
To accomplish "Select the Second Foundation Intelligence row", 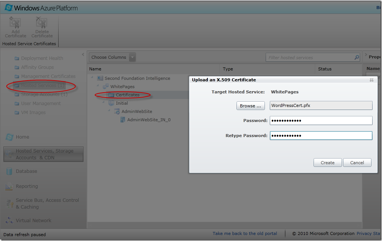I will point(138,78).
